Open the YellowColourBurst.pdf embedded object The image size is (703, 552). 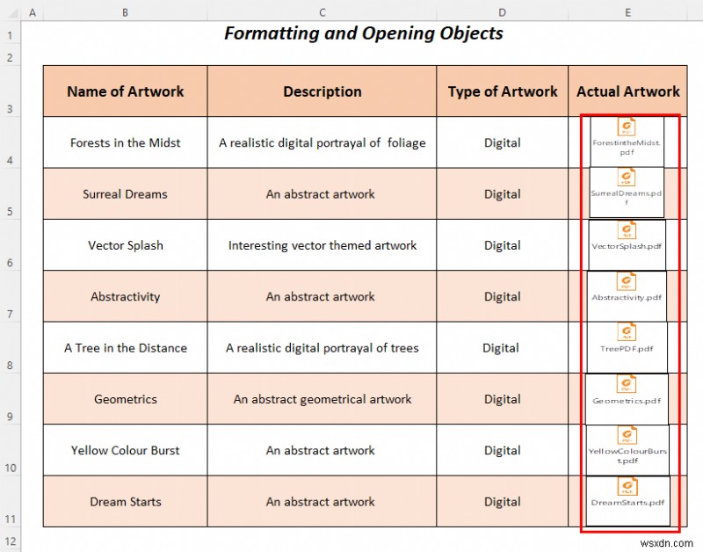coord(627,450)
